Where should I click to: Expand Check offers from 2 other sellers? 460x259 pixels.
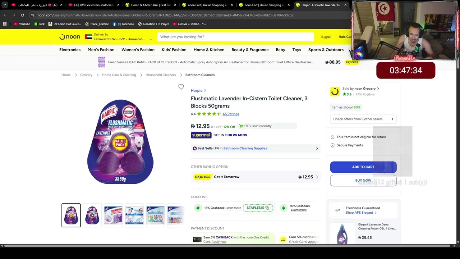363,119
